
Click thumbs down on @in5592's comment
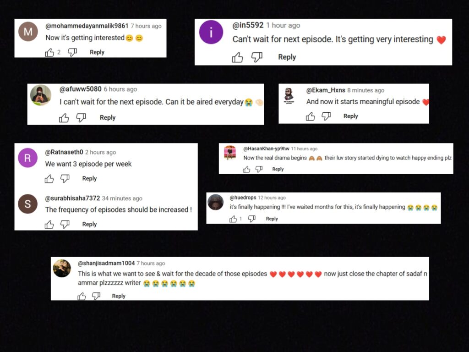tap(256, 57)
